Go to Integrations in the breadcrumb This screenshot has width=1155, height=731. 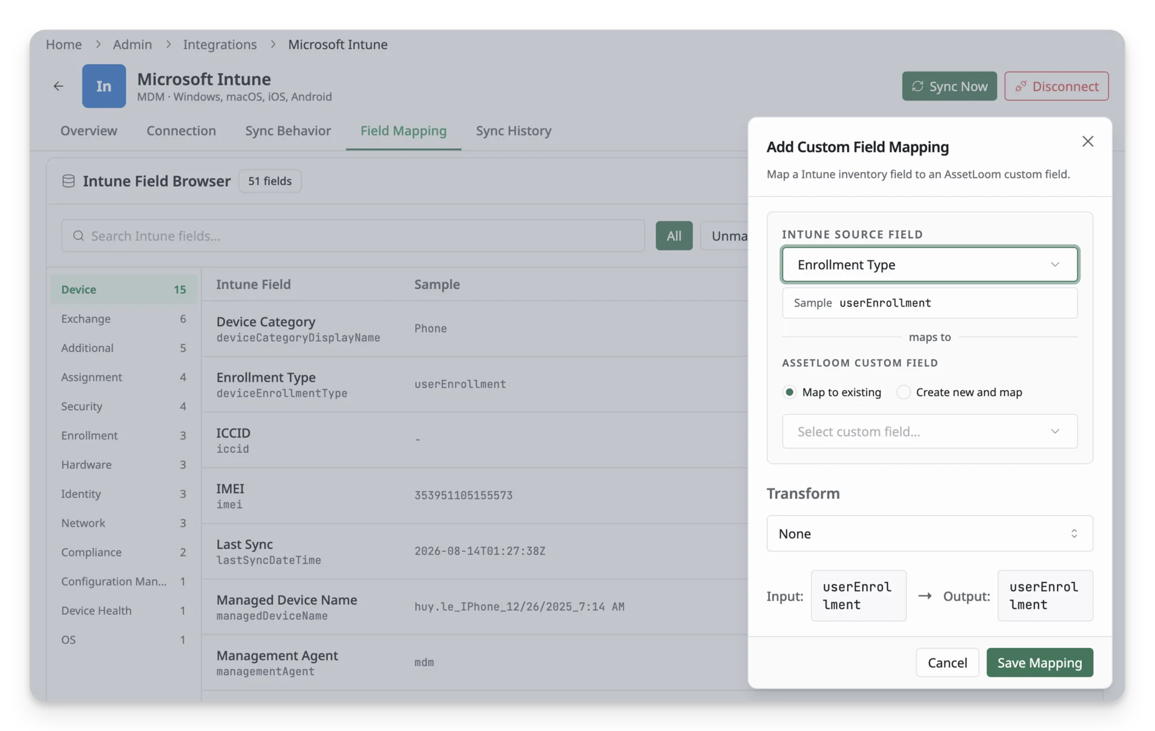tap(220, 44)
